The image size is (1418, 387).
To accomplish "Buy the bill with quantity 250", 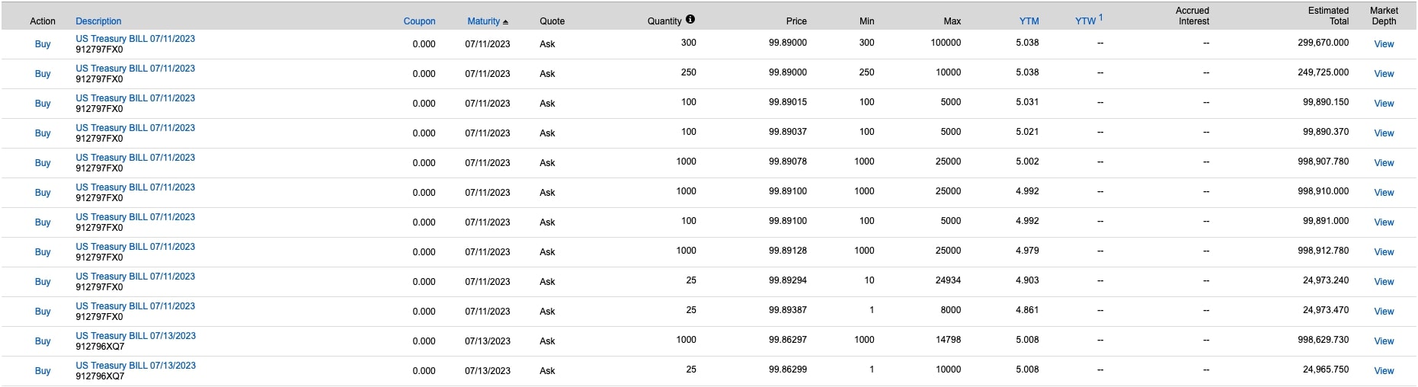I will (x=43, y=74).
